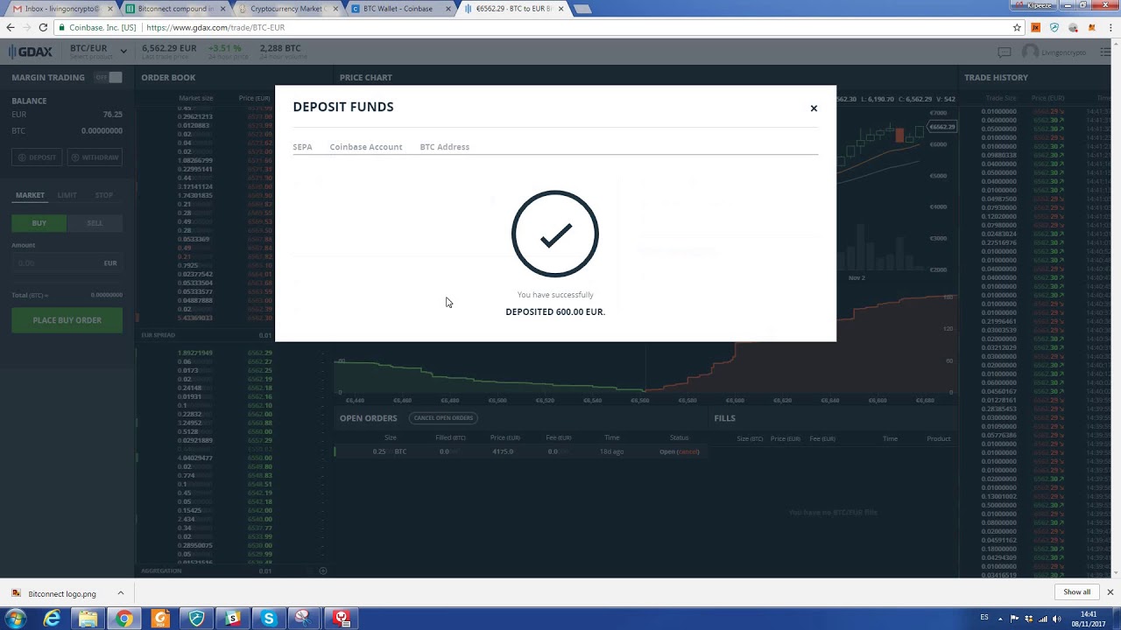The width and height of the screenshot is (1121, 630).
Task: Select the Market order tab
Action: [30, 195]
